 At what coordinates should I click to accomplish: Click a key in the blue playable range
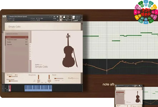coord(38,88)
